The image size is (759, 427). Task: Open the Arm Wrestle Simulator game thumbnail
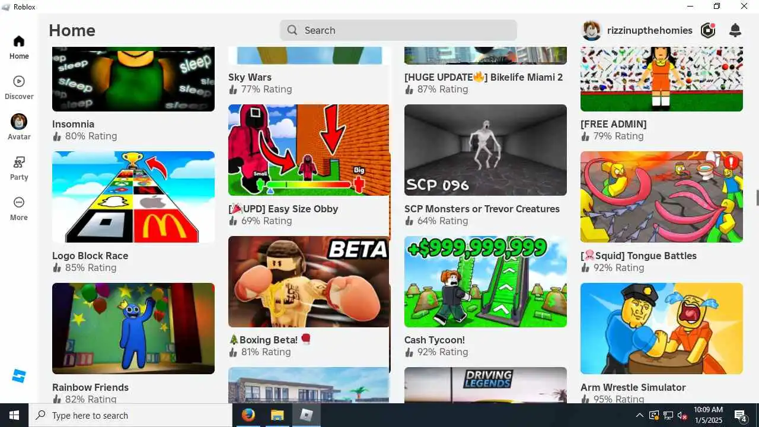(x=662, y=329)
